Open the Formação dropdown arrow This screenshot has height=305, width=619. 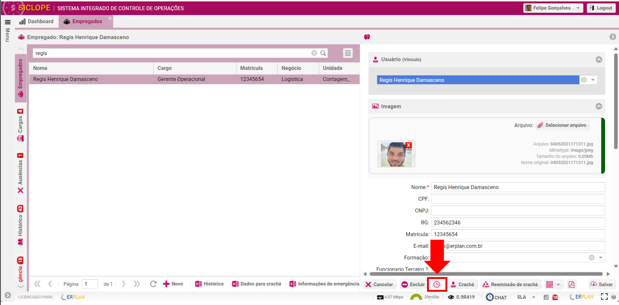point(601,258)
